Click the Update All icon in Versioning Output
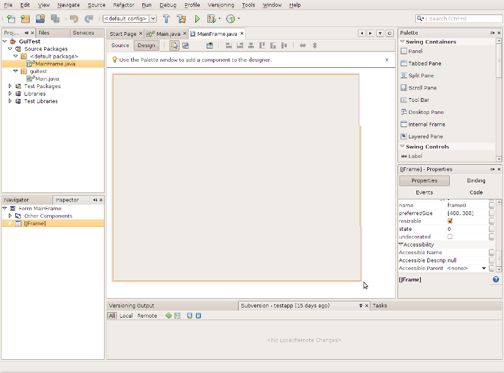 point(190,316)
